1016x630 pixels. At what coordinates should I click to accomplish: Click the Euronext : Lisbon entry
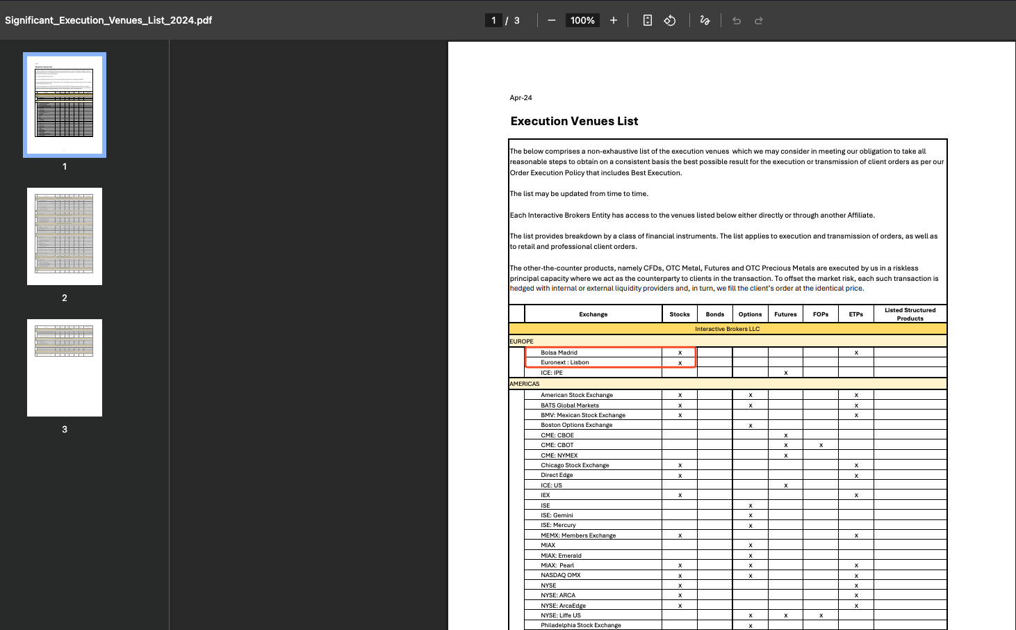tap(564, 362)
